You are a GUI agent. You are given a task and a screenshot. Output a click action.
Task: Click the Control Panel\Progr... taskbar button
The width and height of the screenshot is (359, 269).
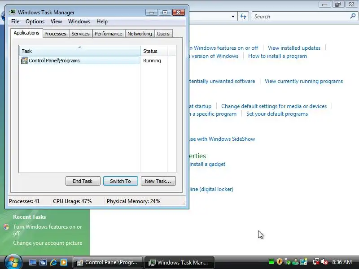107,262
